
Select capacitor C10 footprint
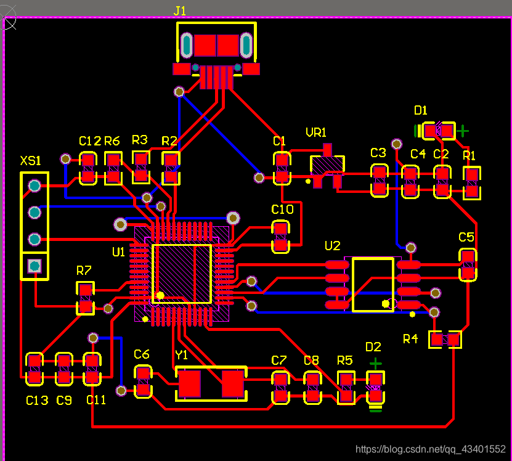tap(281, 237)
